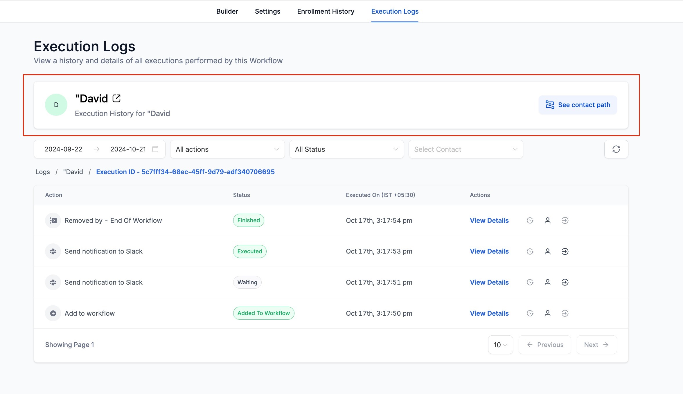Click the refresh logs icon button
The image size is (683, 394).
[616, 149]
